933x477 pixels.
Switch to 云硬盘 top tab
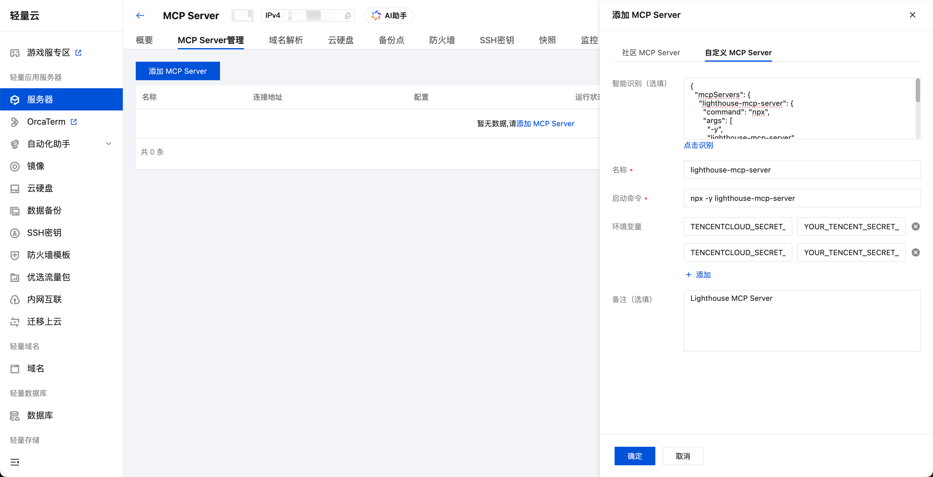tap(341, 40)
